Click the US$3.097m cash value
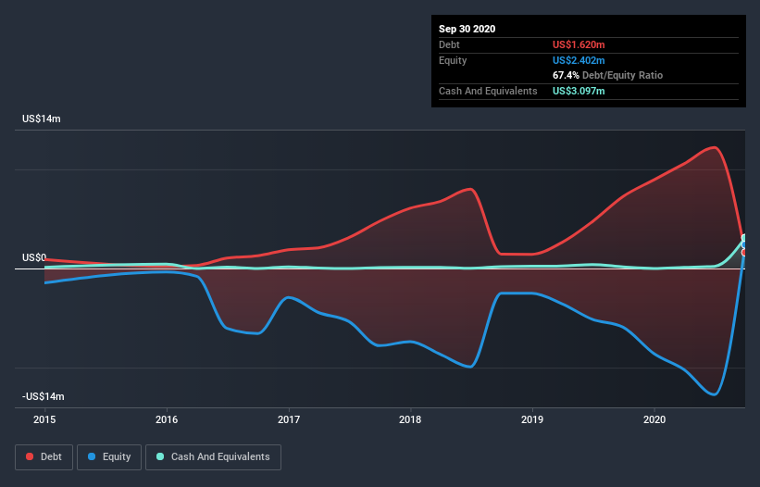760x487 pixels. pos(579,91)
